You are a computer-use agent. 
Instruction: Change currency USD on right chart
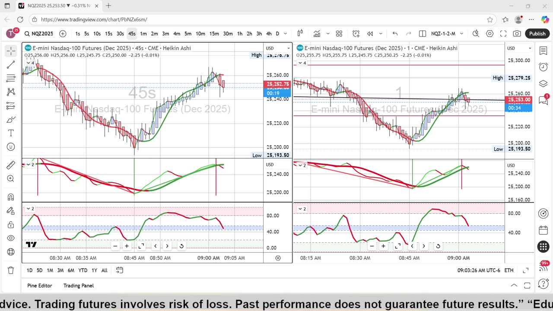click(x=519, y=48)
